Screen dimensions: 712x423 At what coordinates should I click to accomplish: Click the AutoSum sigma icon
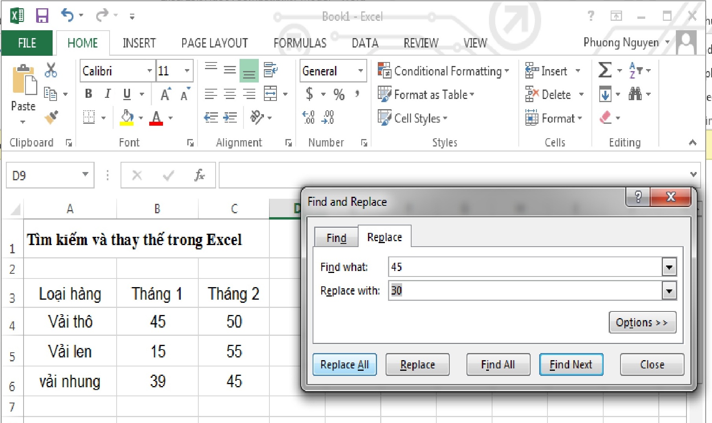pos(604,71)
